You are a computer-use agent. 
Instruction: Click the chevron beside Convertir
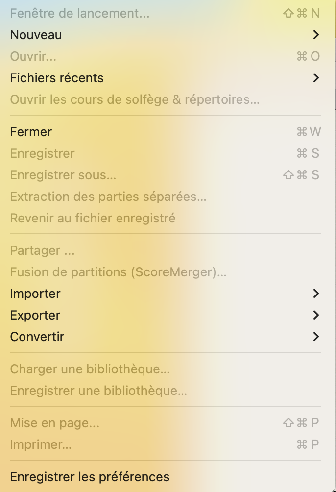316,337
